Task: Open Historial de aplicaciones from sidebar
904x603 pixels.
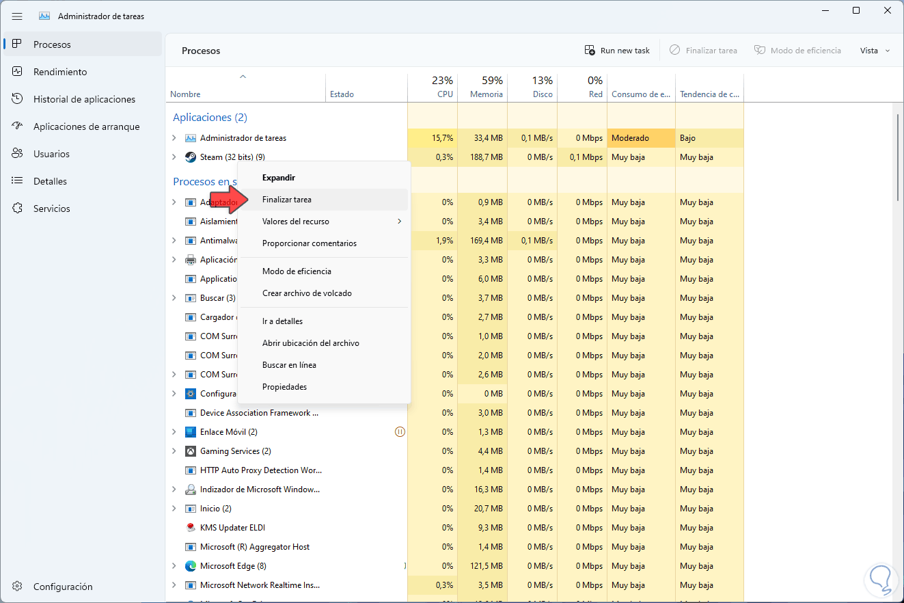Action: click(84, 99)
